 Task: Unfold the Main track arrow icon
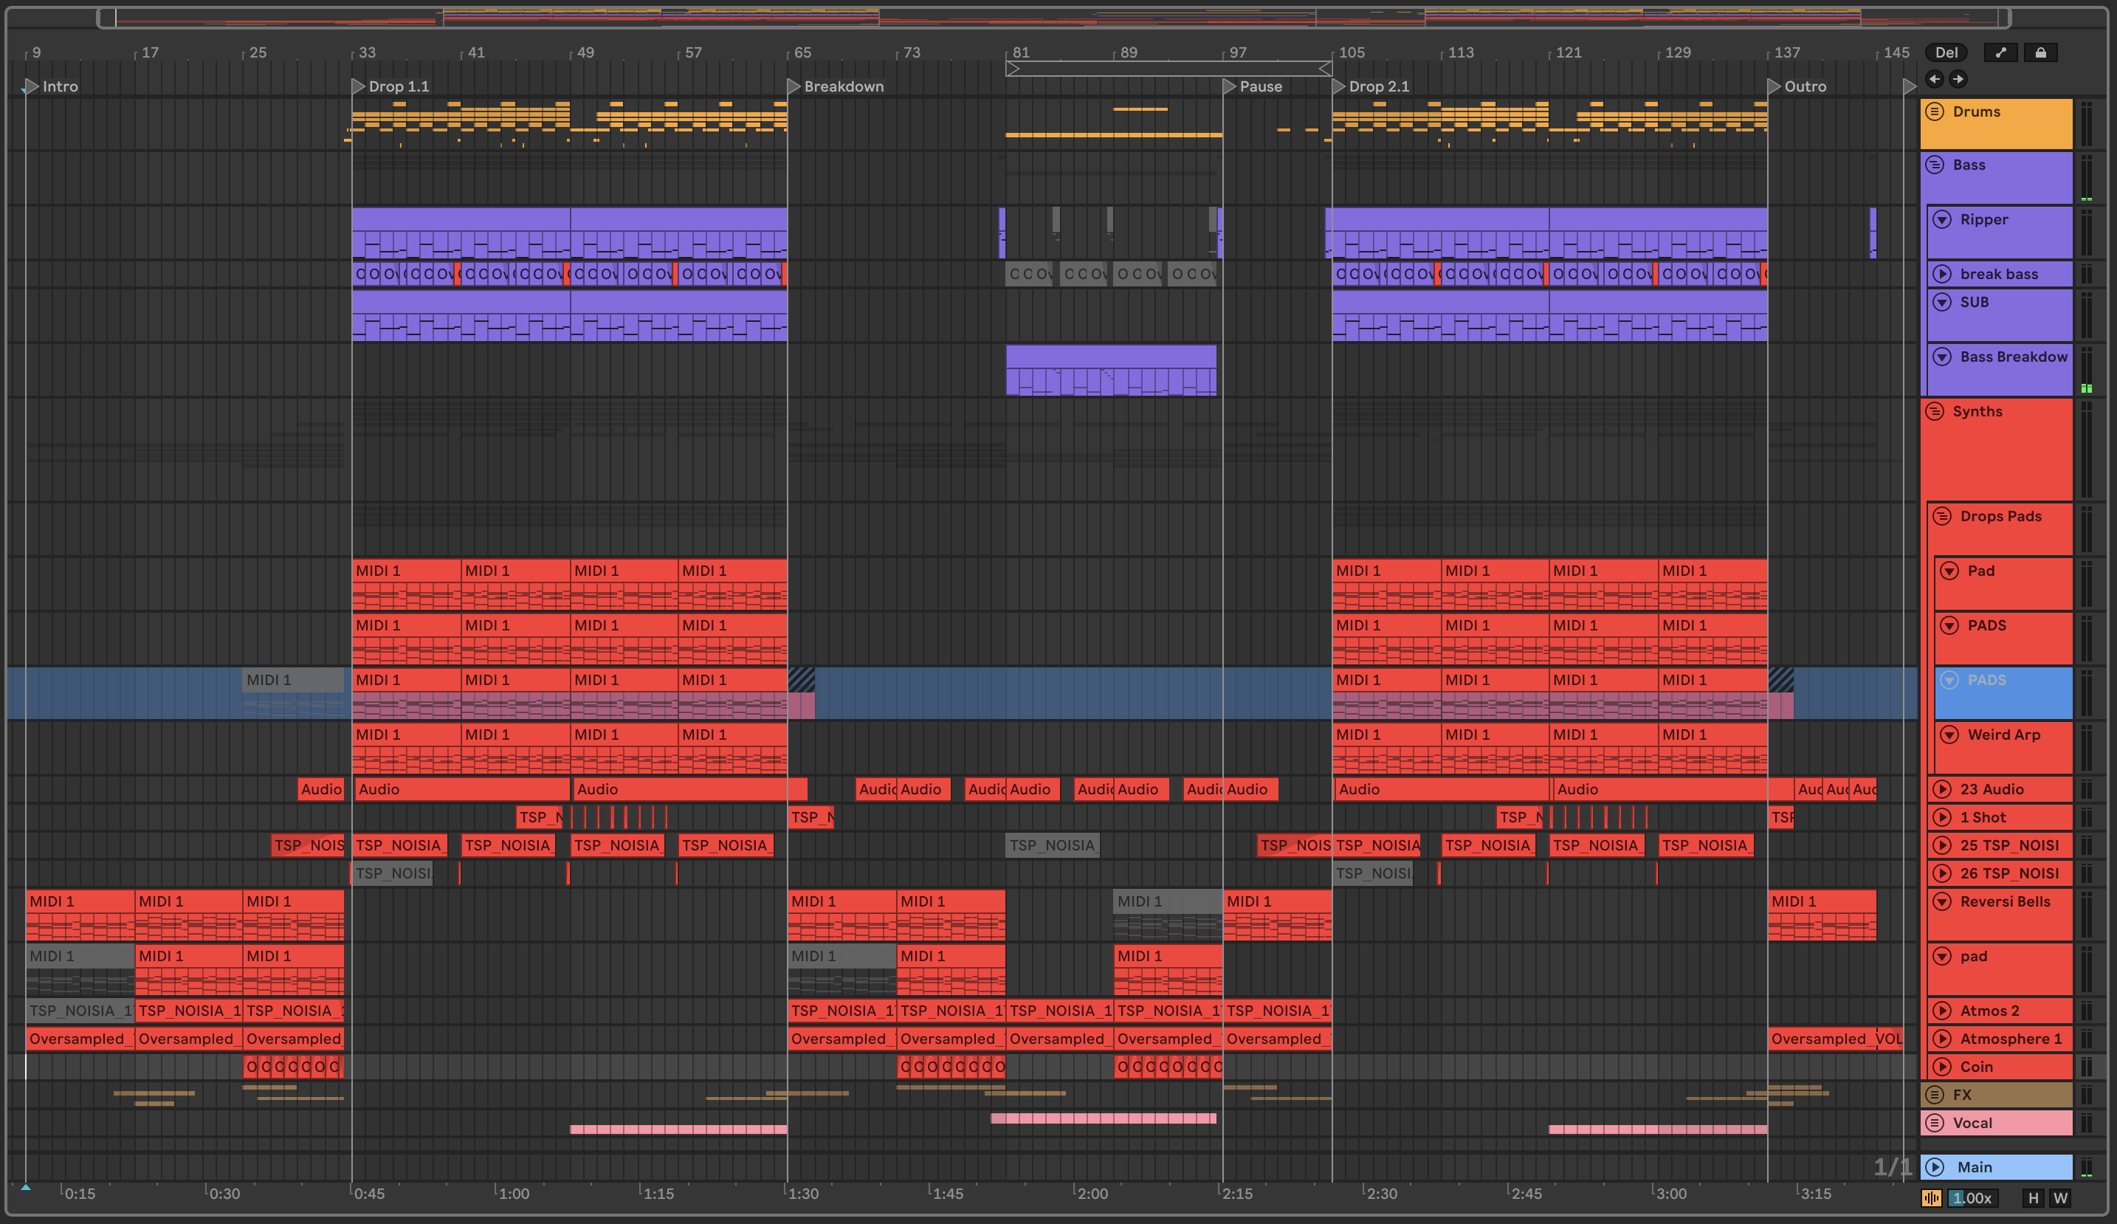[1935, 1167]
